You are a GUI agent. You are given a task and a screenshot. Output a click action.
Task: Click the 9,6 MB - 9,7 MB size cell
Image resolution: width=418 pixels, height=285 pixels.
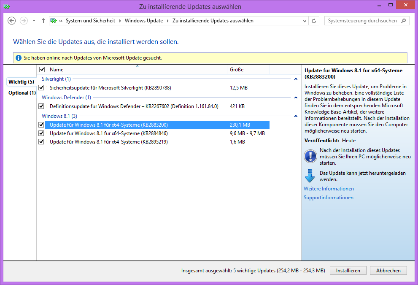click(x=247, y=133)
